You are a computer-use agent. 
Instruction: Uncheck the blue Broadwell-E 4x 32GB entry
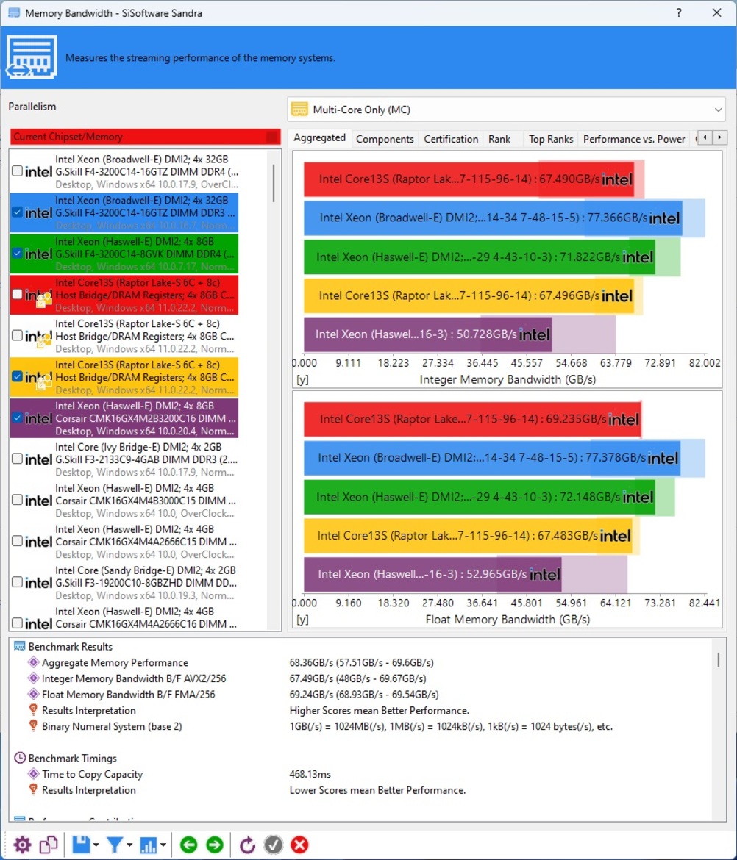pos(17,212)
